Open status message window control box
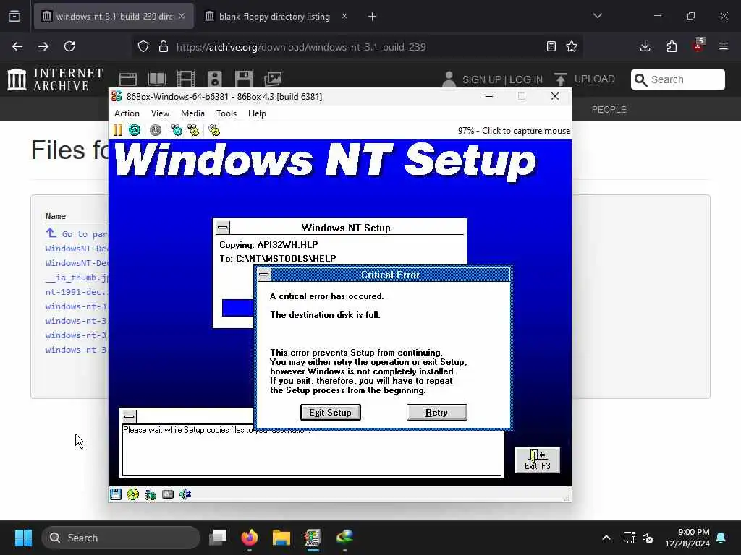Screen dimensions: 741x555 (129, 416)
